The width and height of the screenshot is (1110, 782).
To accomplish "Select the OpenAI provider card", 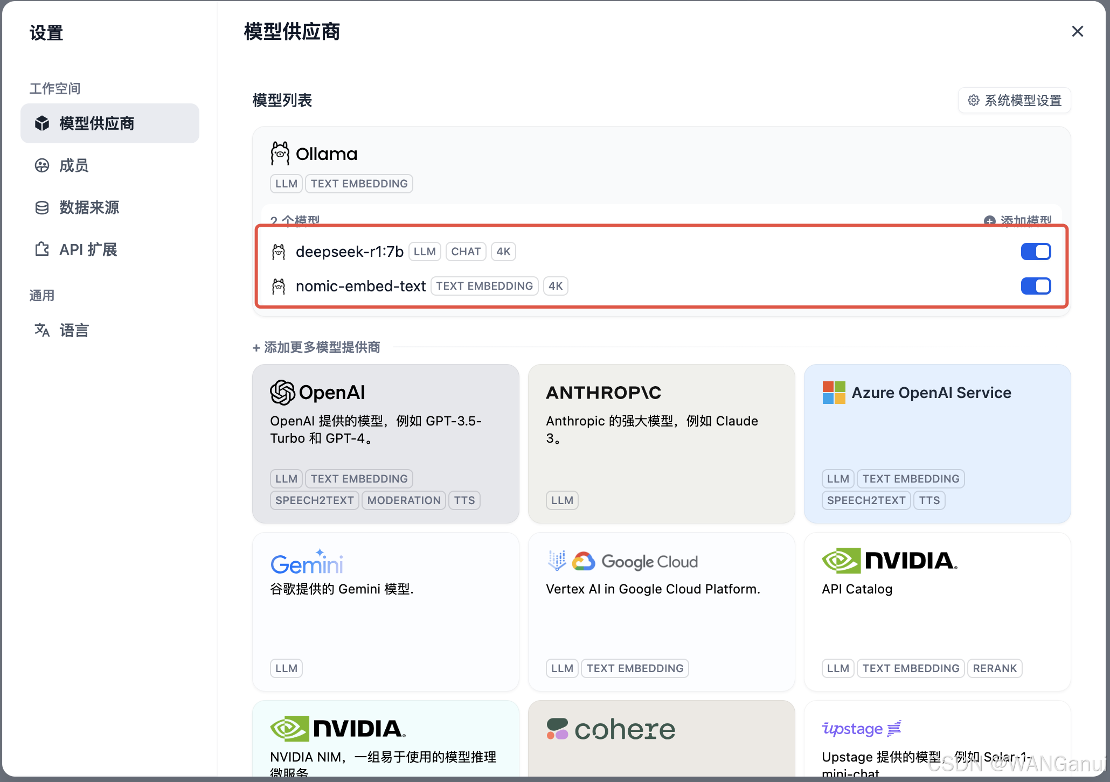I will pyautogui.click(x=385, y=443).
